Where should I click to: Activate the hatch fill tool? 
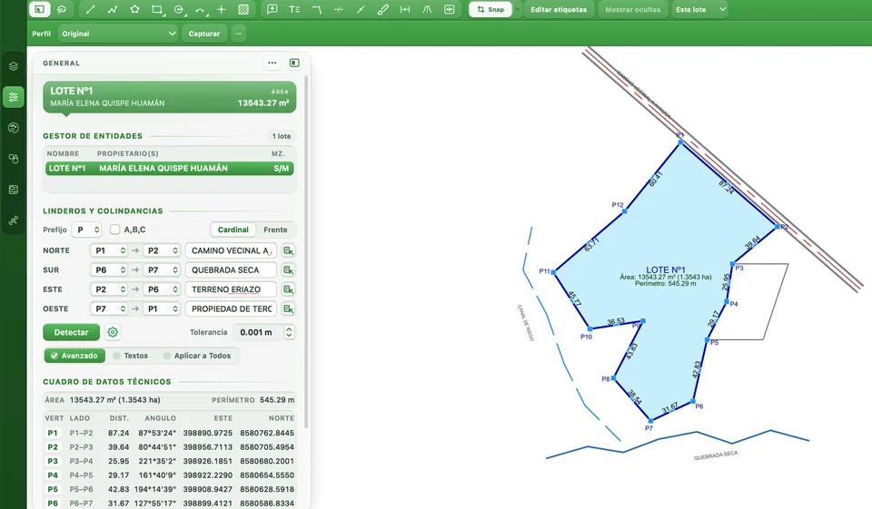tap(243, 9)
